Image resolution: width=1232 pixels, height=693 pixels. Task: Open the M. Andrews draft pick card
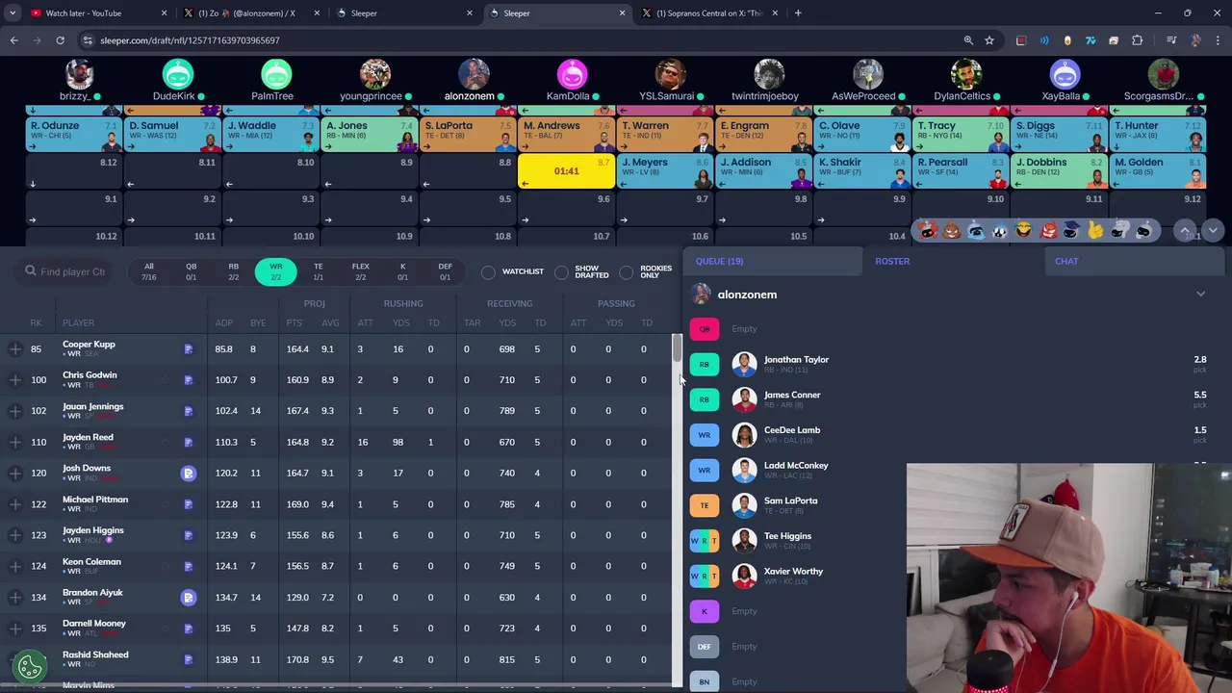point(566,135)
